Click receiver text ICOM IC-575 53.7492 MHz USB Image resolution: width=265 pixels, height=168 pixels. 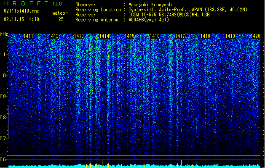click(169, 15)
